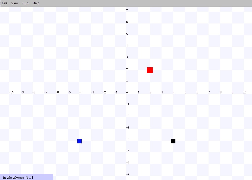This screenshot has height=180, width=252.
Task: Click the x-axis label 8
Action: pyautogui.click(x=221, y=92)
